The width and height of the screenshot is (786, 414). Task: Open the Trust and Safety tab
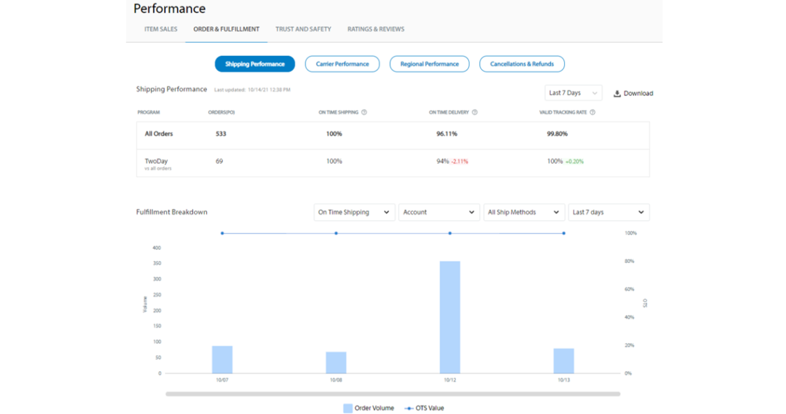(x=303, y=29)
